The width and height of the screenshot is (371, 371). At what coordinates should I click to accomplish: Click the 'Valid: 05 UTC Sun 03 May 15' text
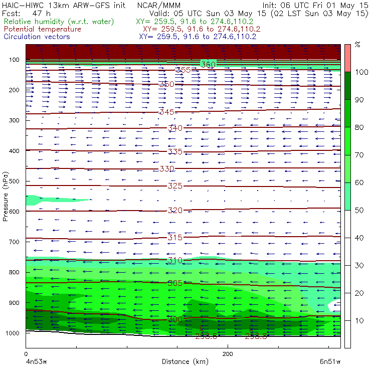[x=208, y=14]
